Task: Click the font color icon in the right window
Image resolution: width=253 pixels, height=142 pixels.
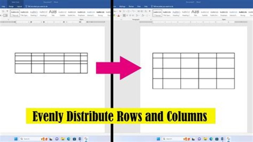Action: (119, 15)
